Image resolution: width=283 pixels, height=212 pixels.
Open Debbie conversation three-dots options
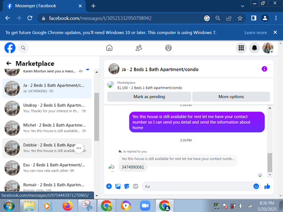click(79, 148)
